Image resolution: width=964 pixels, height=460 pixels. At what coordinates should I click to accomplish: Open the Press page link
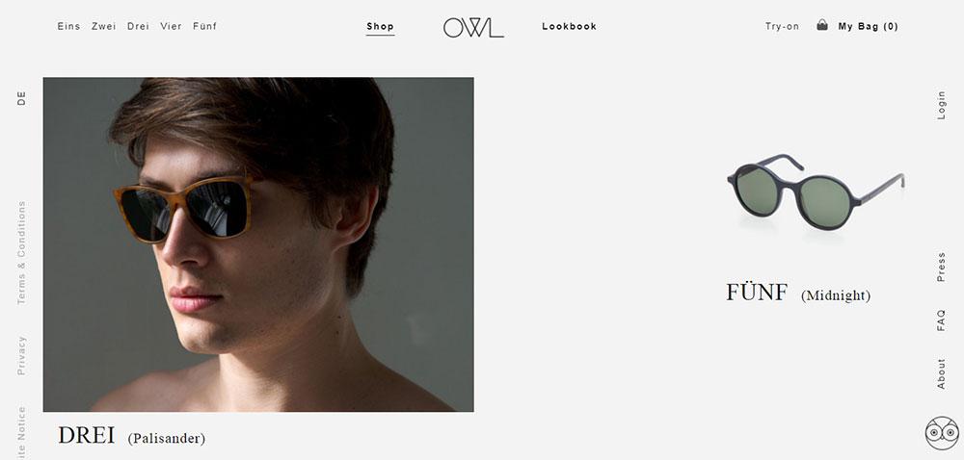941,267
